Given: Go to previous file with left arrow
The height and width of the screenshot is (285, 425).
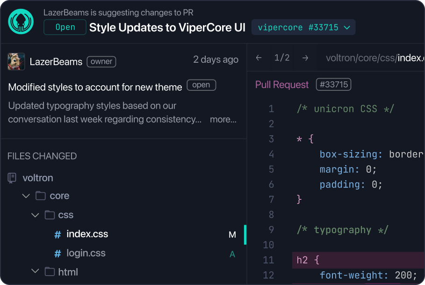Looking at the screenshot, I should 259,58.
